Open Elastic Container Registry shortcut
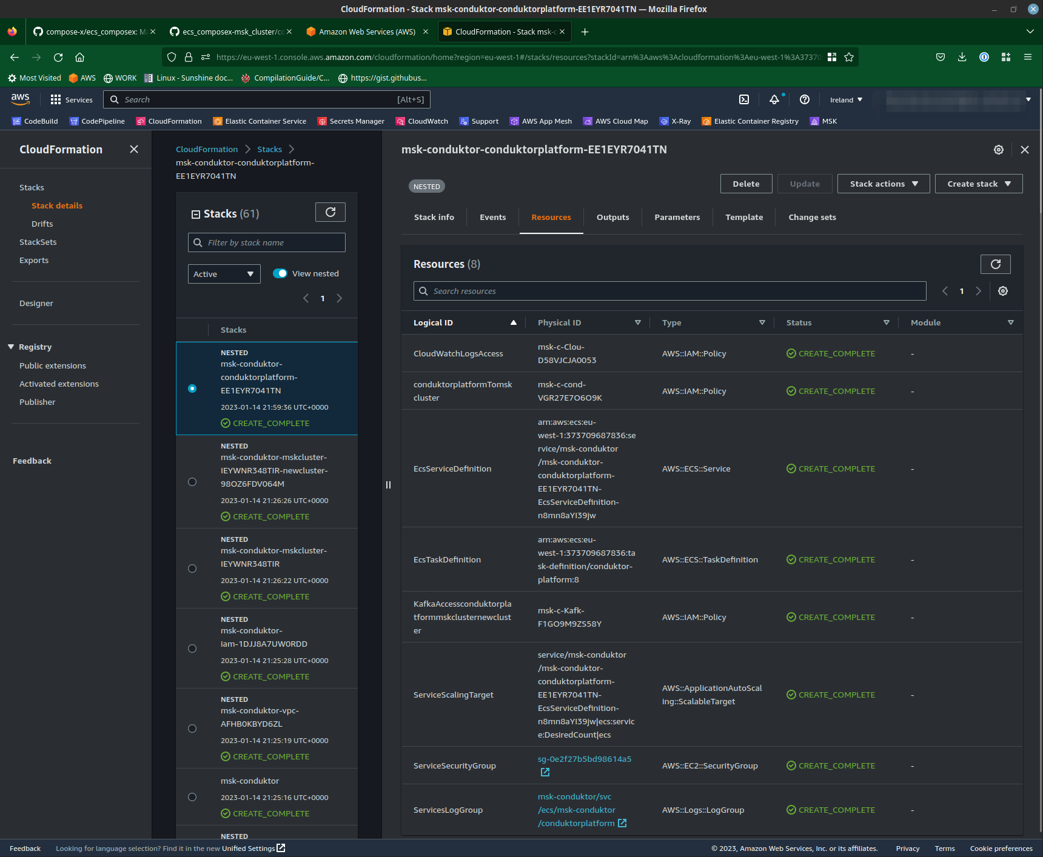 point(750,121)
